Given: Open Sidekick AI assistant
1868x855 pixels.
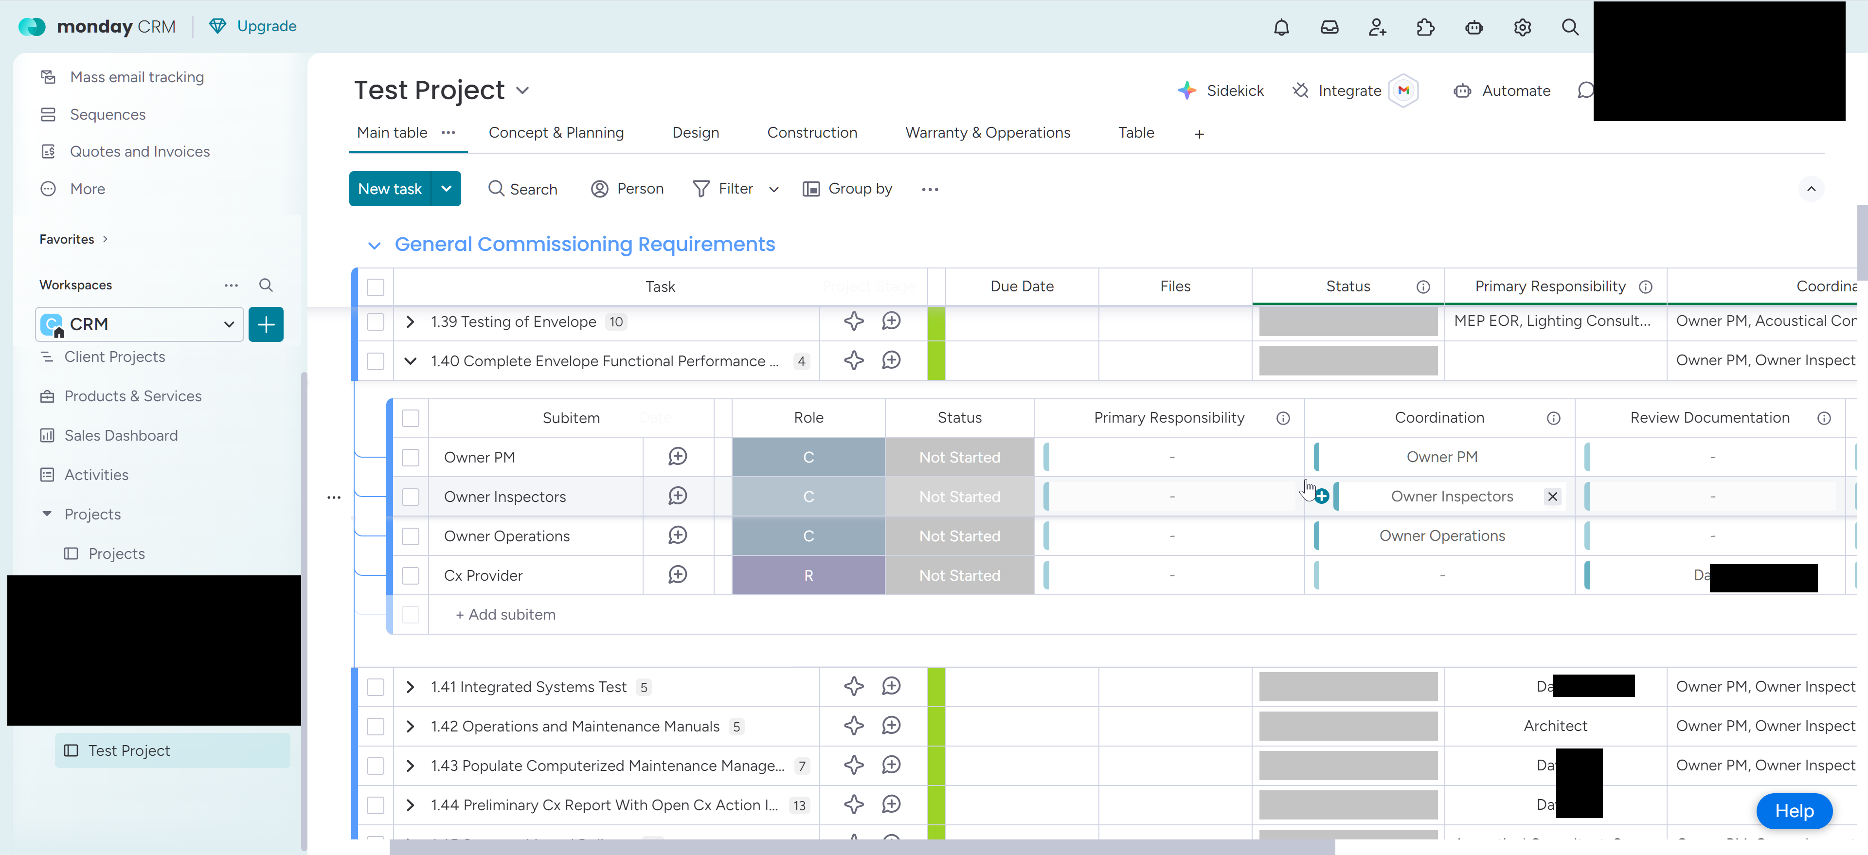Looking at the screenshot, I should [x=1221, y=90].
